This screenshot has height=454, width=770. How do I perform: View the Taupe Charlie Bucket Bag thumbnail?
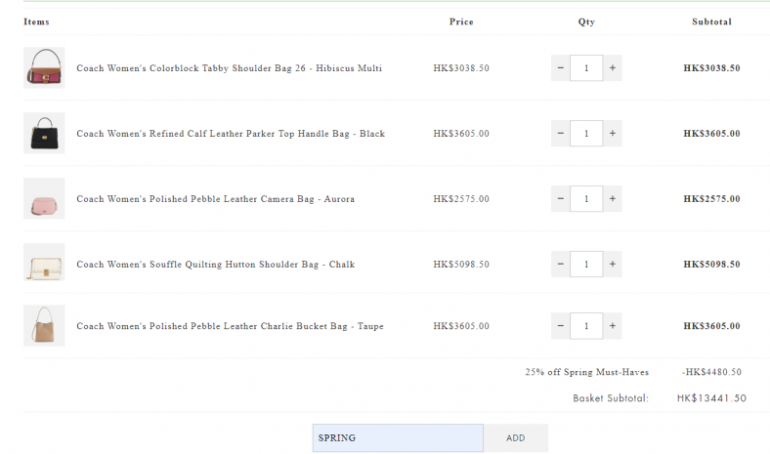[x=44, y=326]
